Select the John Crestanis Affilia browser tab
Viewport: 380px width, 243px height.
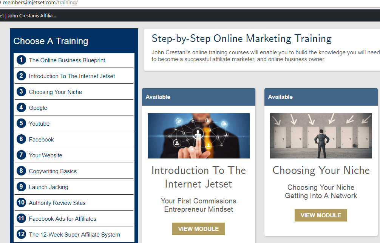click(28, 16)
